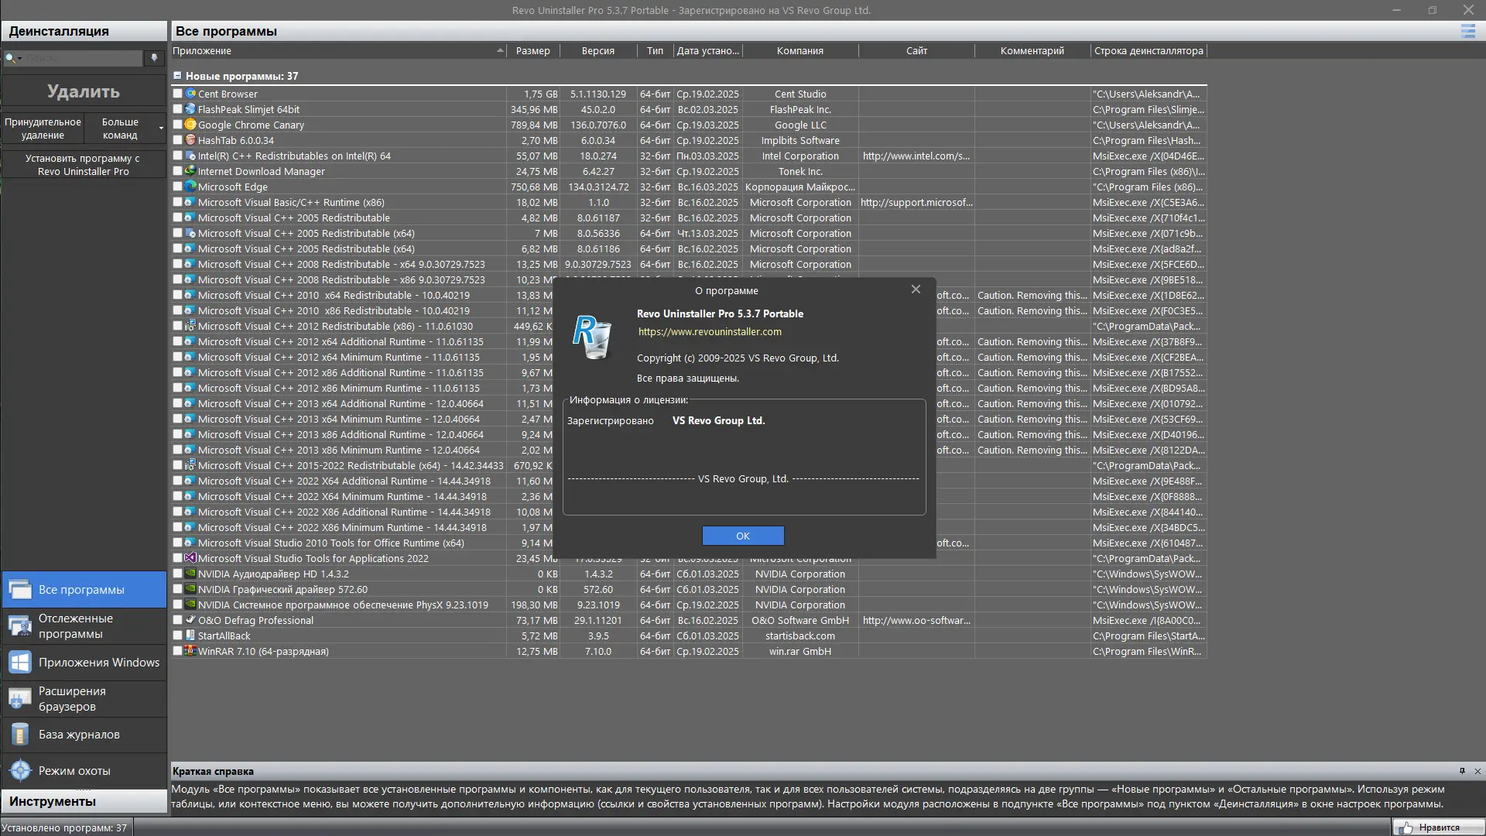Open the revouninstaller.com link
The height and width of the screenshot is (836, 1486).
(709, 332)
